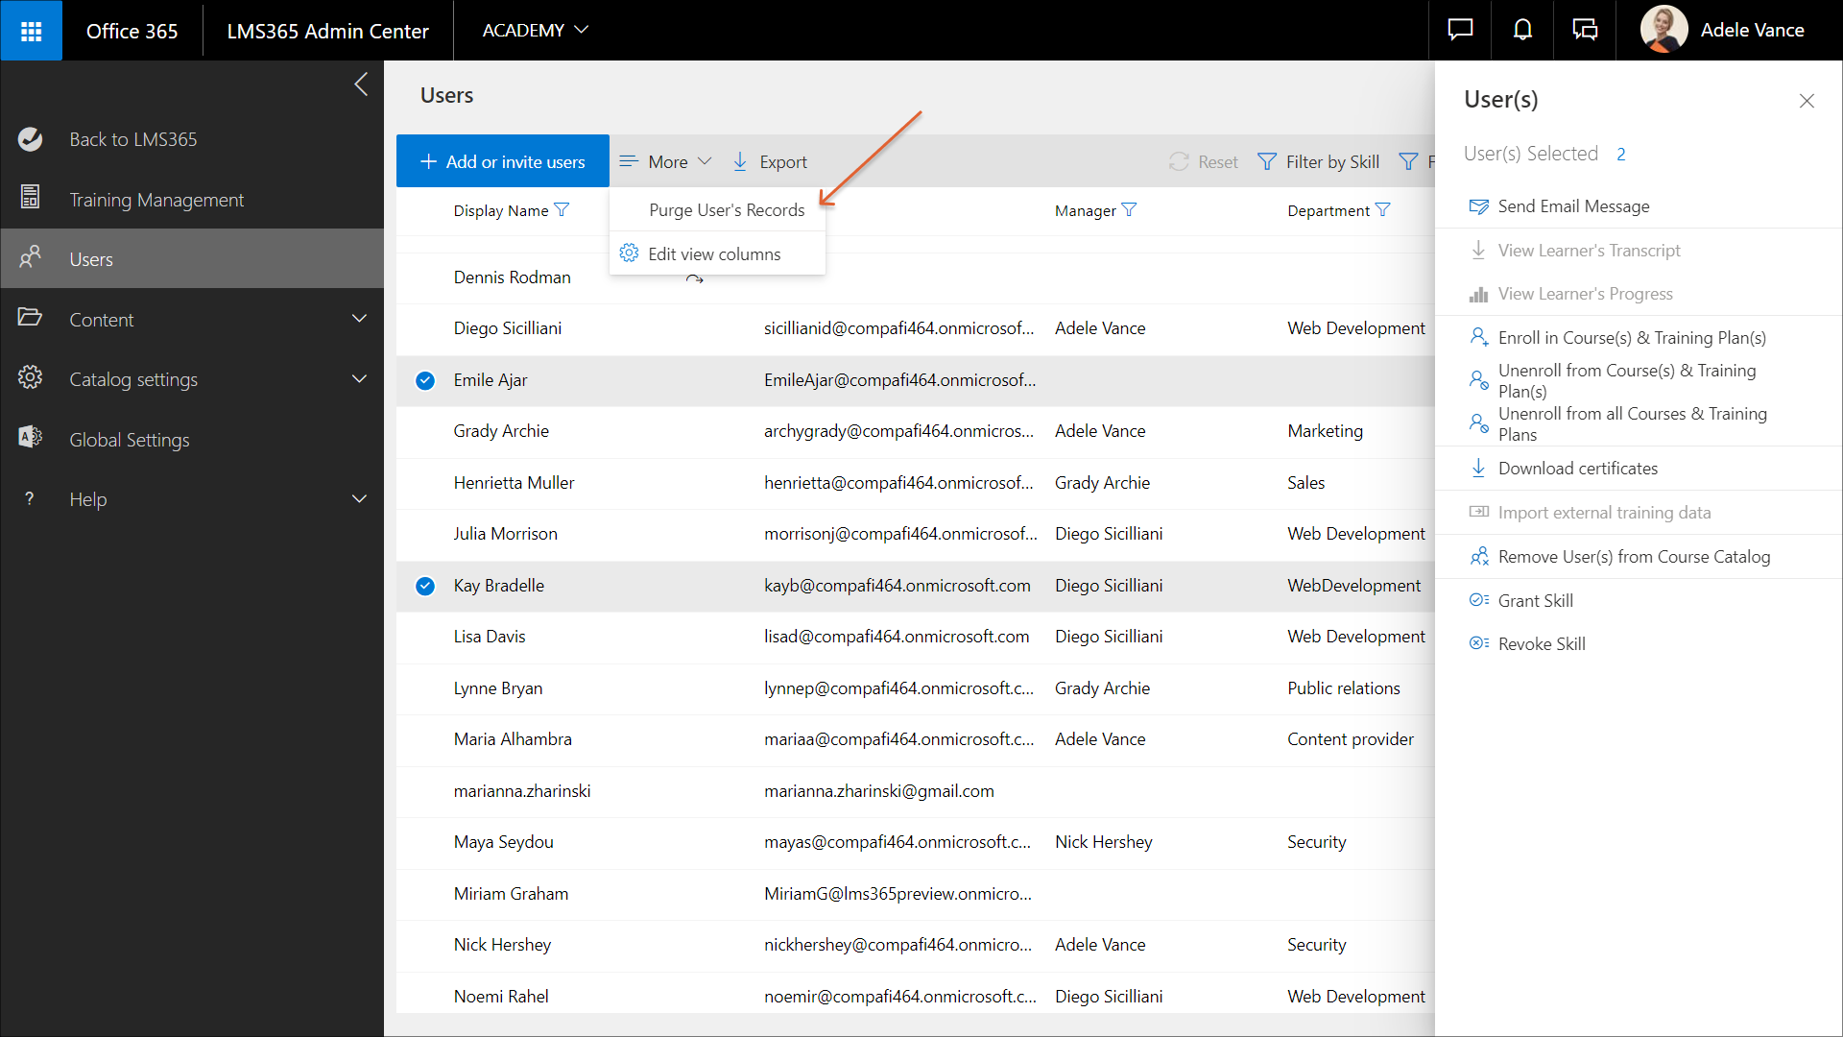Choose Purge User's Records menu item
Image resolution: width=1843 pixels, height=1037 pixels.
[727, 210]
